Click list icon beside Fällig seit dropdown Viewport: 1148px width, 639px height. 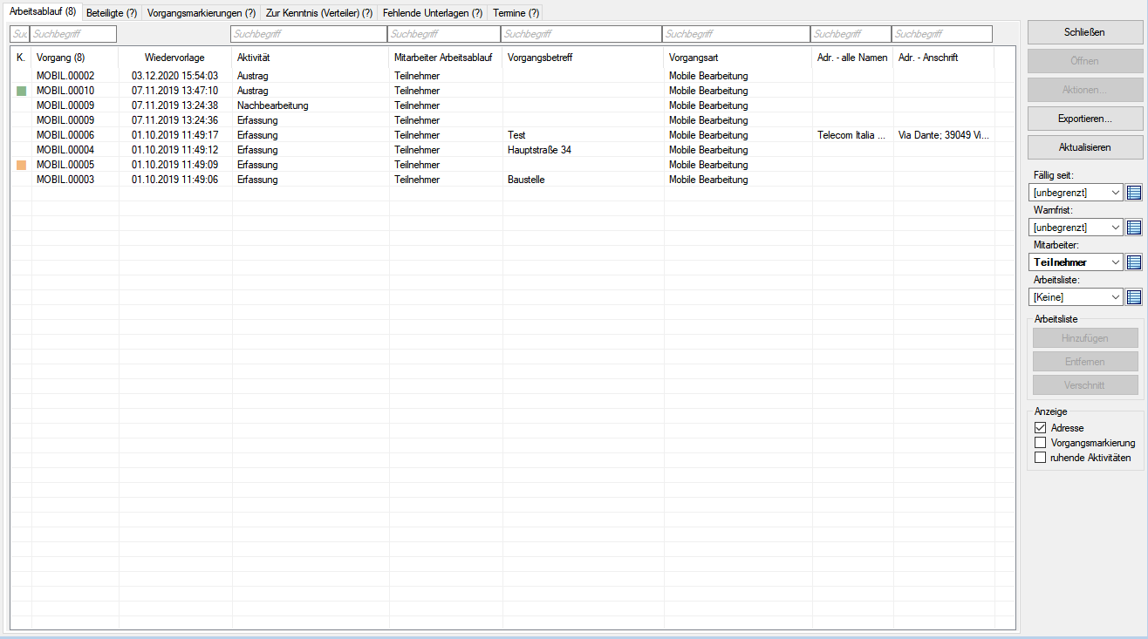[1134, 193]
